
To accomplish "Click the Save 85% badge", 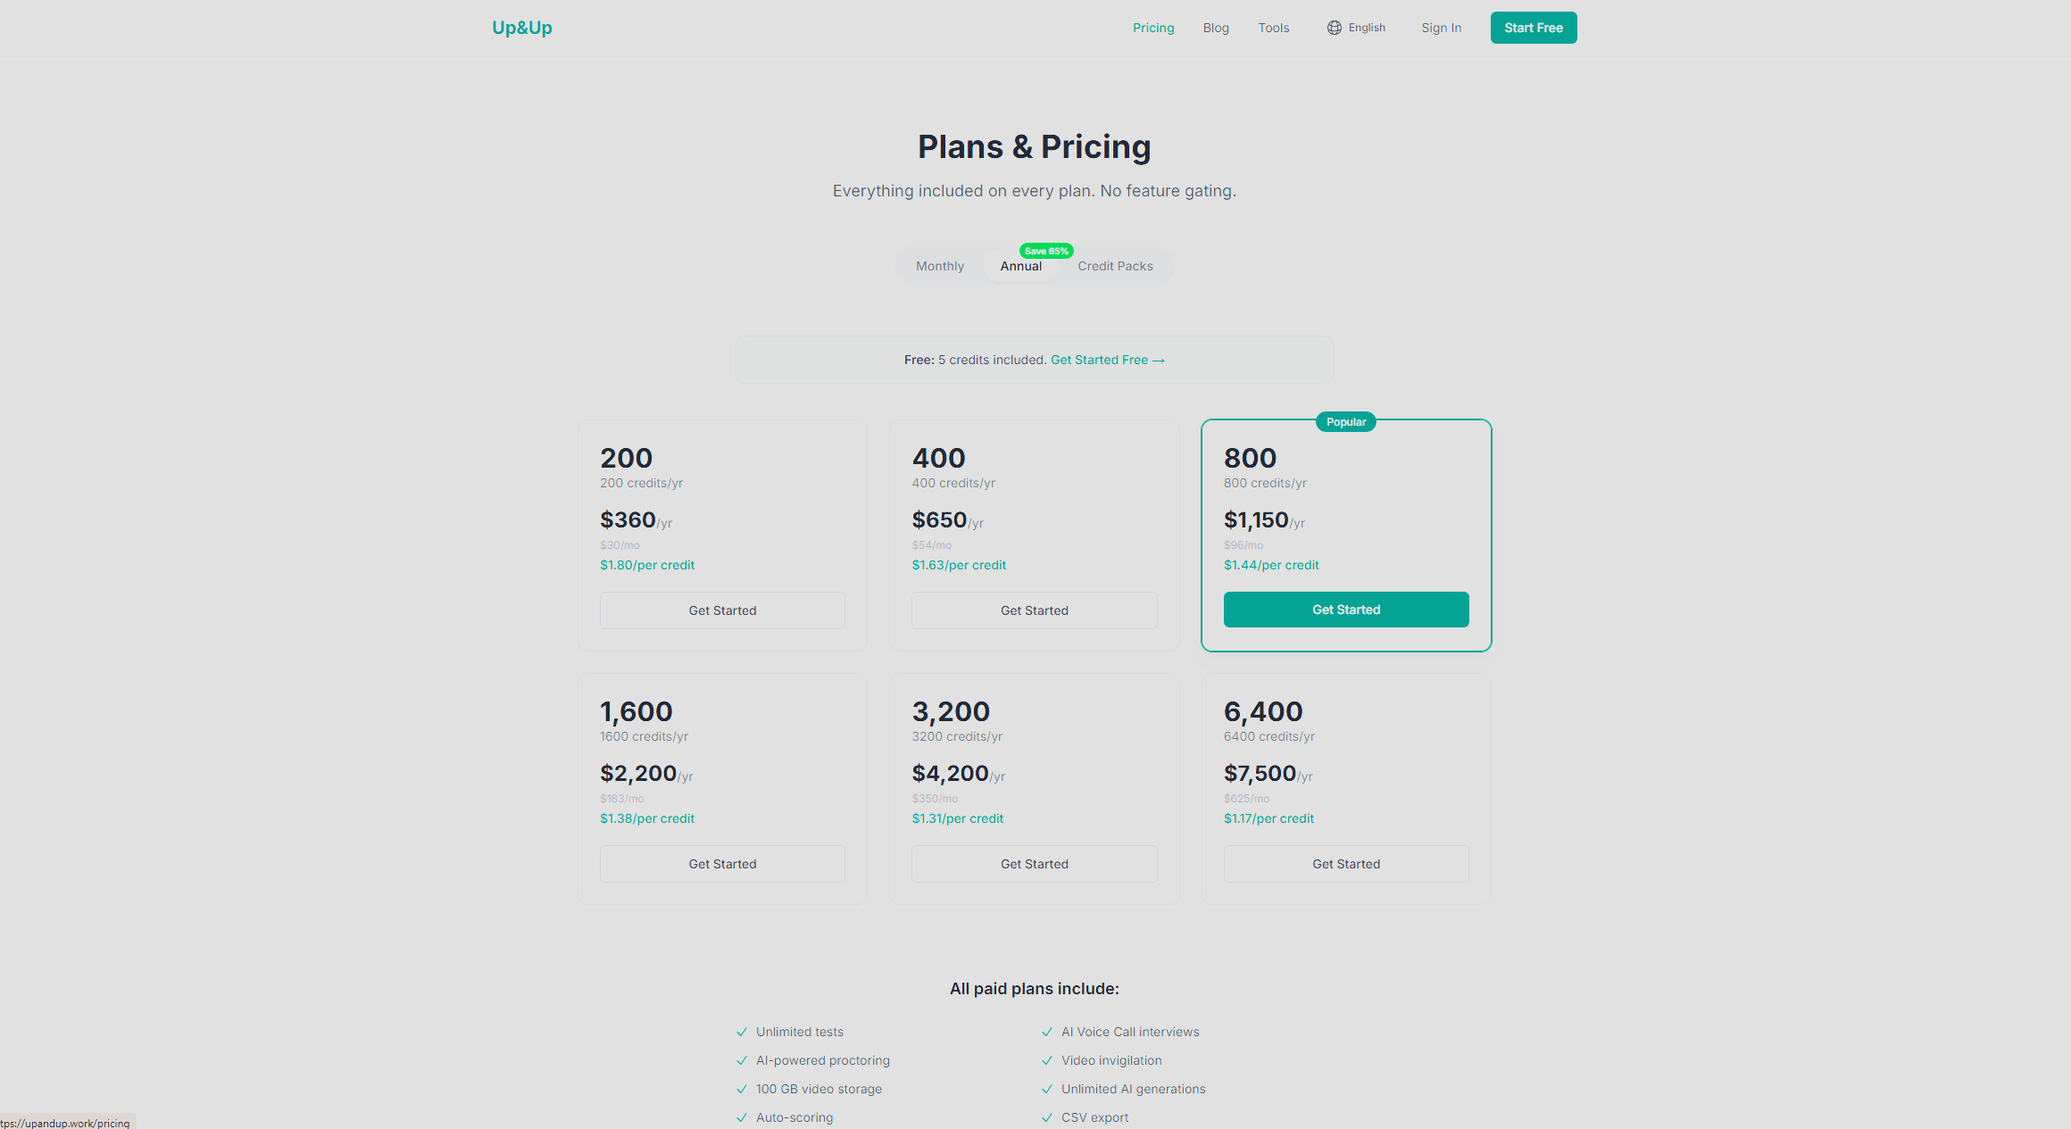I will click(1046, 251).
